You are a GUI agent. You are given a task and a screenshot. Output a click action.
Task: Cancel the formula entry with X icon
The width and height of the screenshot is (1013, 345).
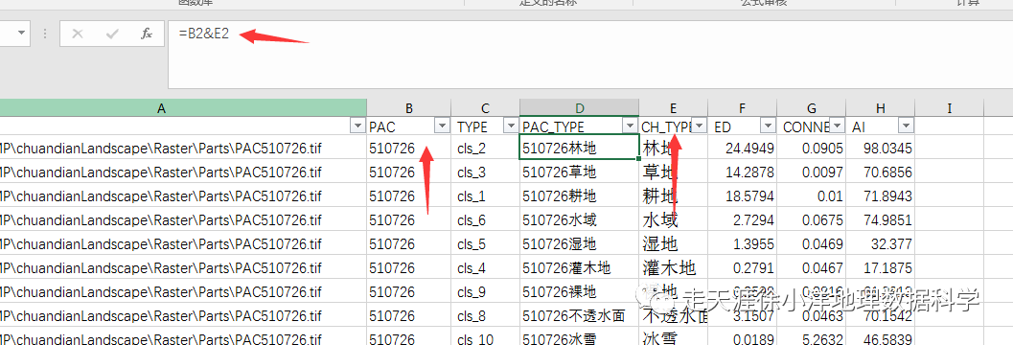[x=78, y=34]
